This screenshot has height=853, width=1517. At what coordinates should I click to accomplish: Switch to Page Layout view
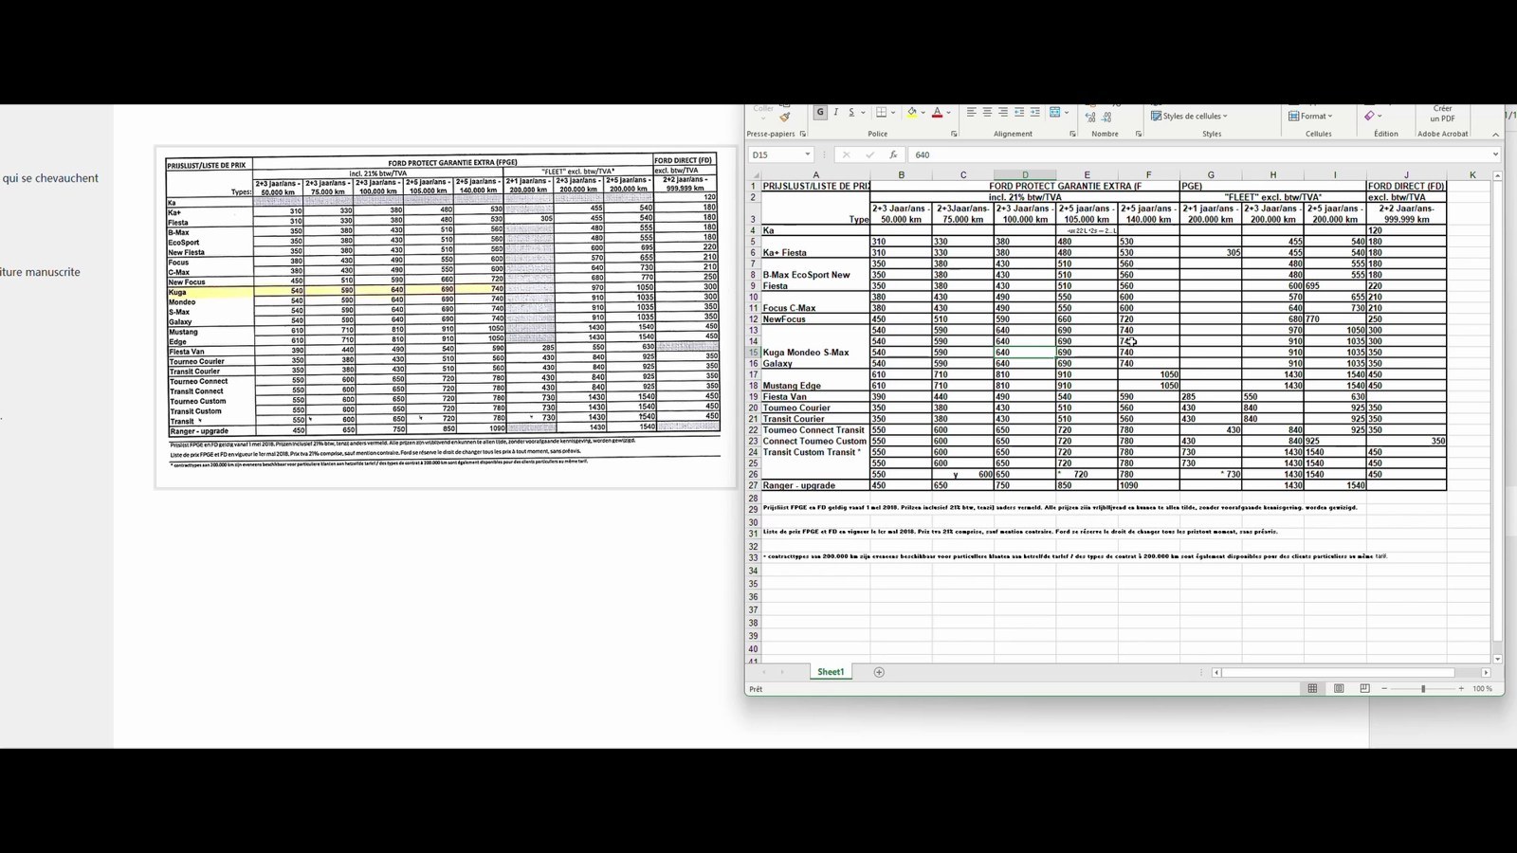pos(1339,689)
